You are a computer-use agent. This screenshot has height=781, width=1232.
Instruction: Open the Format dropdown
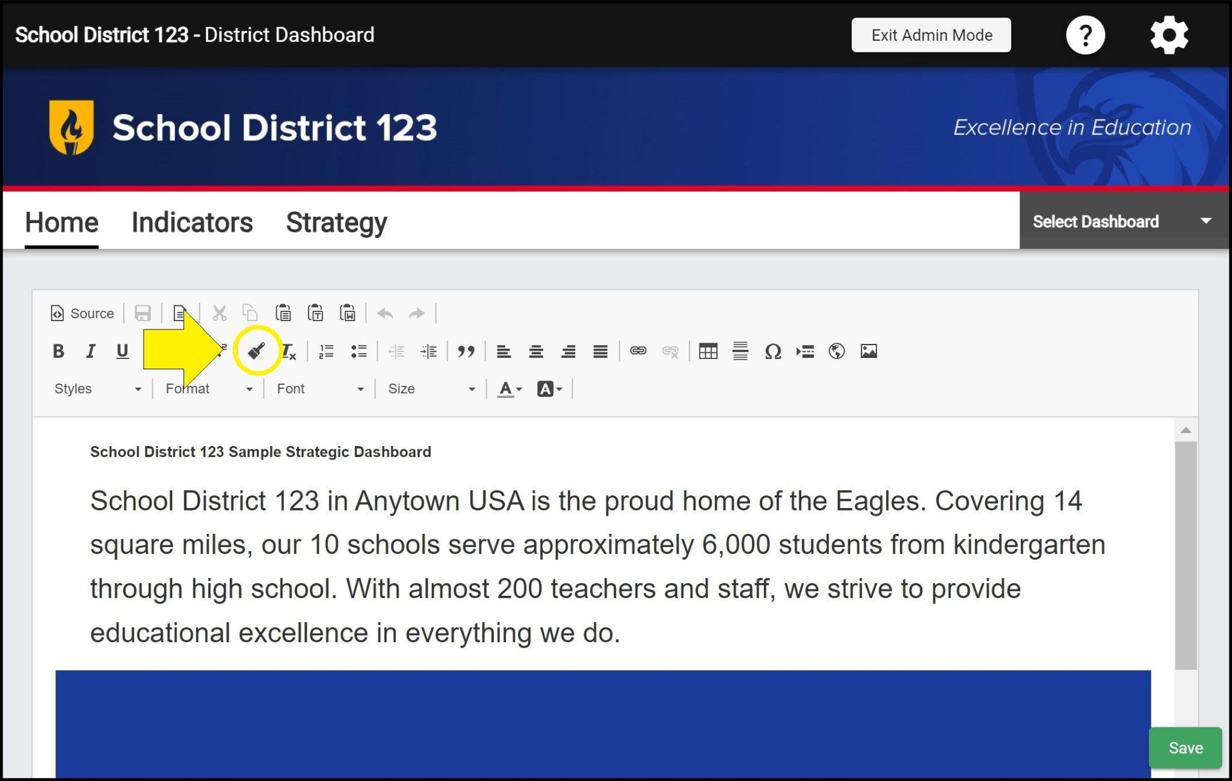pyautogui.click(x=208, y=388)
